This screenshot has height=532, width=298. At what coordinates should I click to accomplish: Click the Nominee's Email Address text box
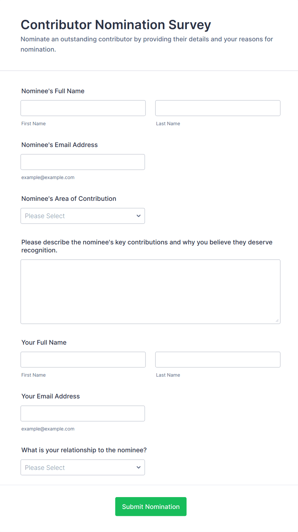(83, 162)
